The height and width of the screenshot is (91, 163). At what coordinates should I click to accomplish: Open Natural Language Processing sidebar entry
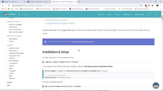[15, 26]
